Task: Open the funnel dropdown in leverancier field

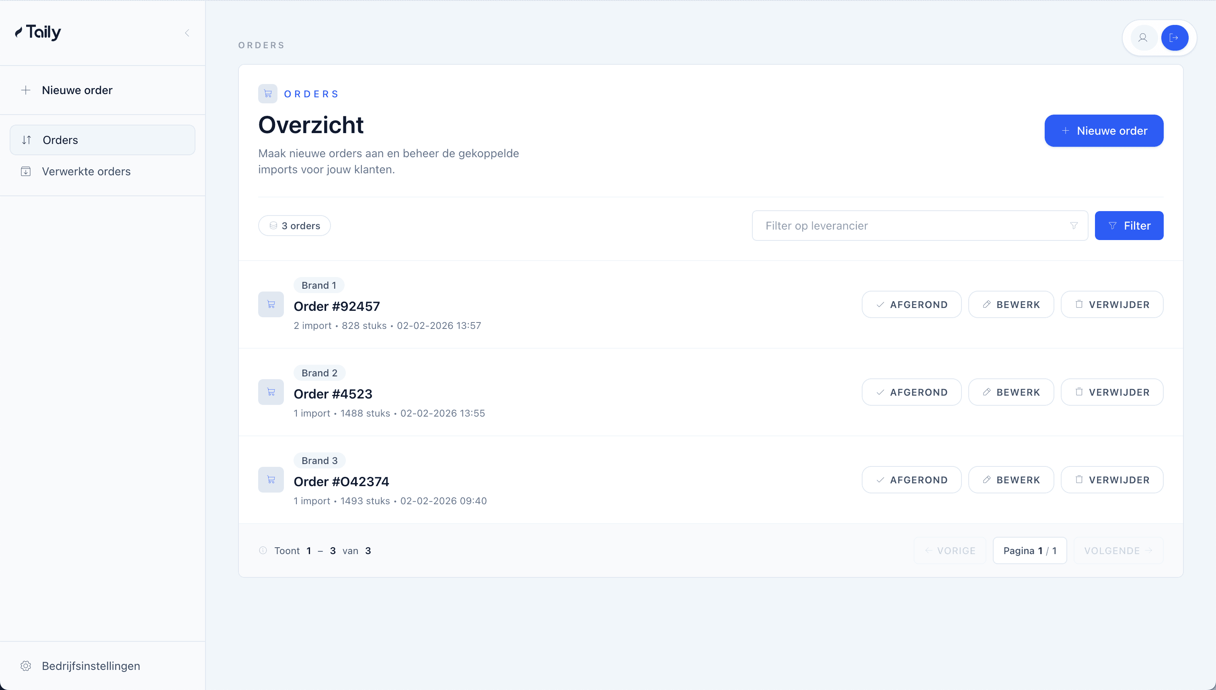Action: click(1073, 226)
